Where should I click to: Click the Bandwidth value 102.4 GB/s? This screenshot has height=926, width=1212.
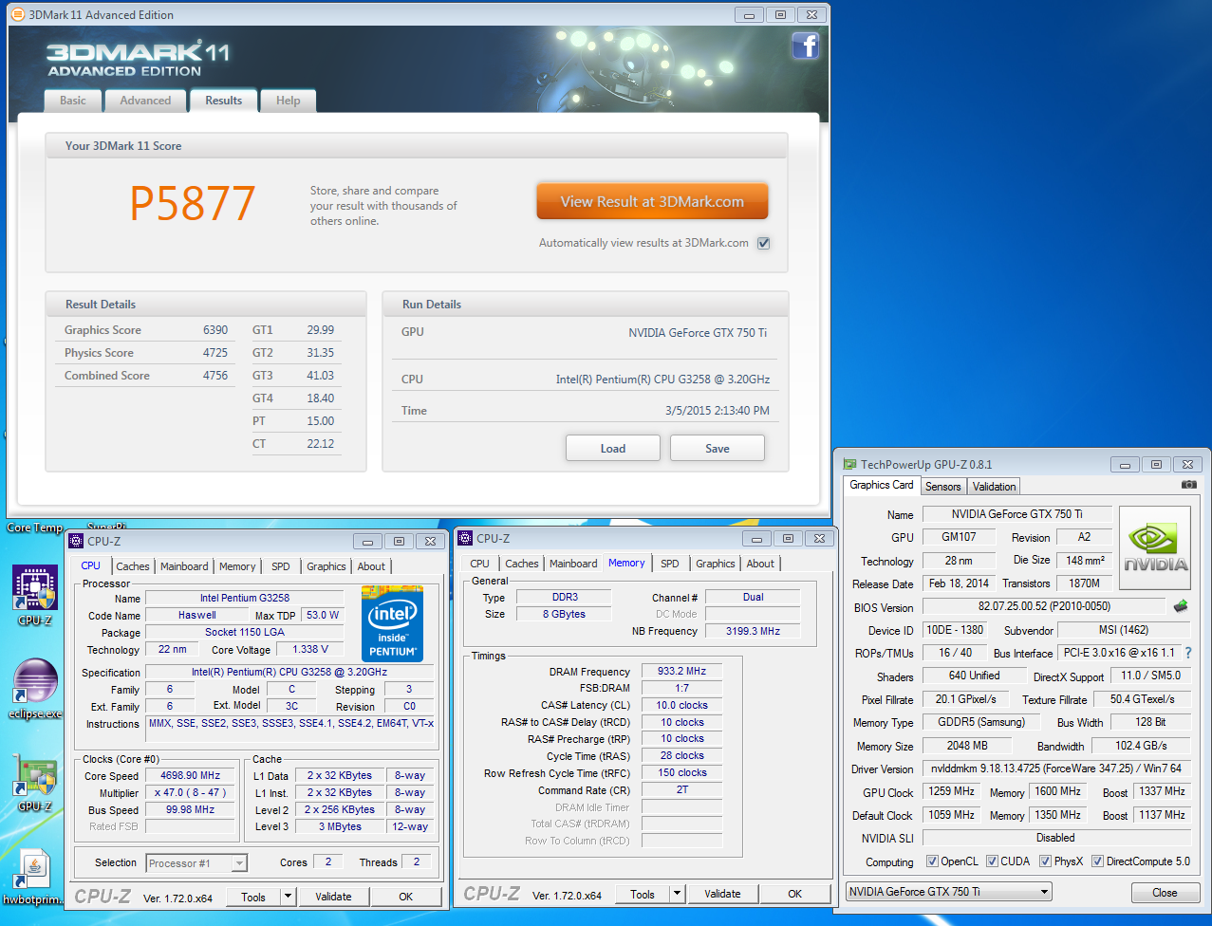pyautogui.click(x=1141, y=746)
